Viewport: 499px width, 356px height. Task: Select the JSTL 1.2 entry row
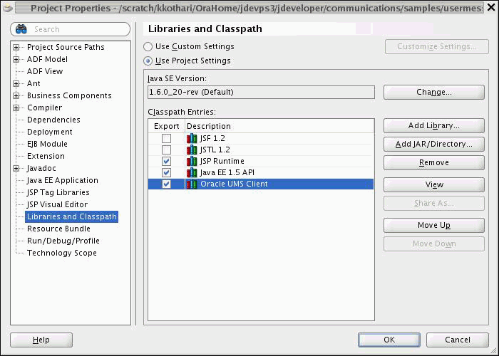261,150
